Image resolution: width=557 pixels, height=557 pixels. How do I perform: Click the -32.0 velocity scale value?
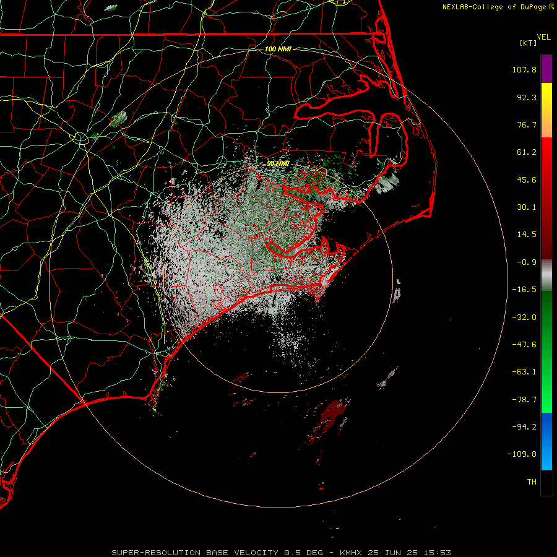(524, 317)
